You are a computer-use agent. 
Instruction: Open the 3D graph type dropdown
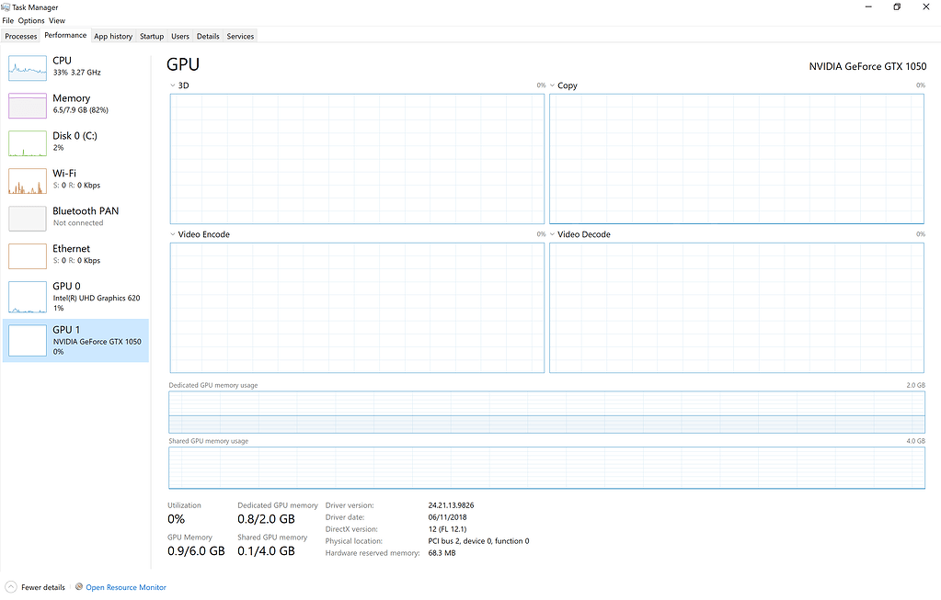[x=173, y=85]
